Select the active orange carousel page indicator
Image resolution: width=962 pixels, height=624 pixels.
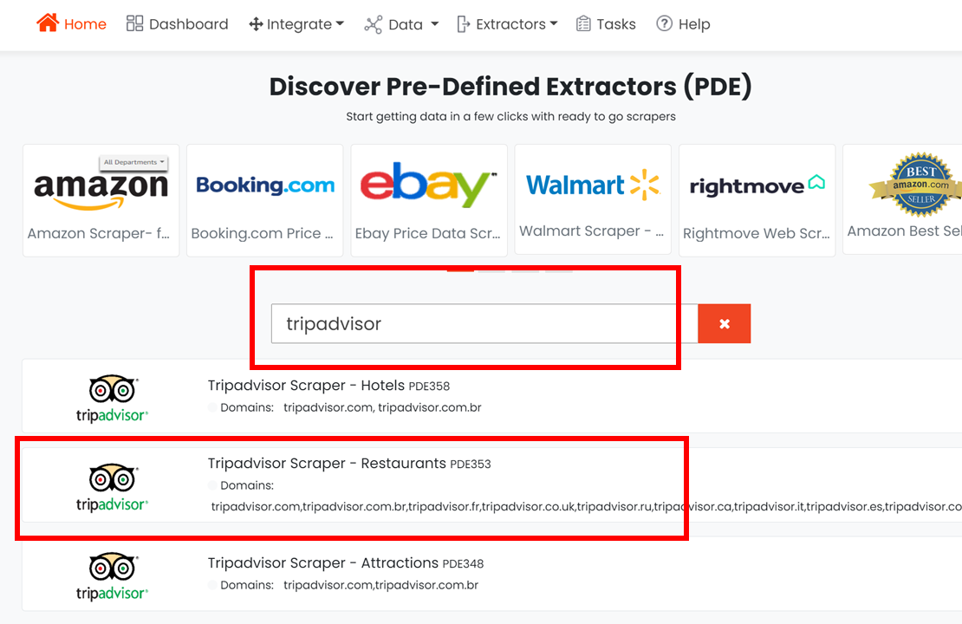[x=460, y=270]
